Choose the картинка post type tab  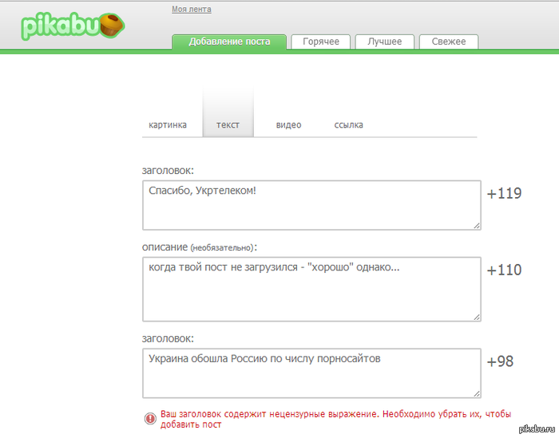point(168,125)
